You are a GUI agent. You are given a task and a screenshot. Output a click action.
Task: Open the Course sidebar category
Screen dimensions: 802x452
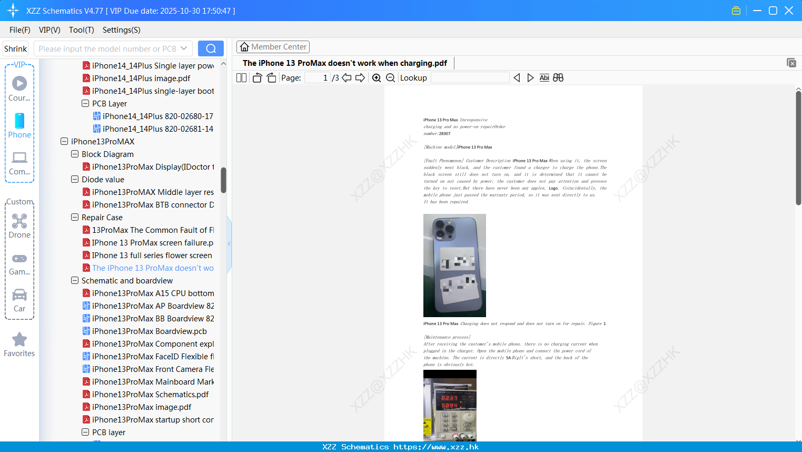(x=19, y=89)
